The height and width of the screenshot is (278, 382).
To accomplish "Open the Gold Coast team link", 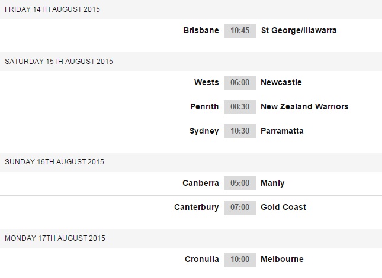I will point(283,208).
